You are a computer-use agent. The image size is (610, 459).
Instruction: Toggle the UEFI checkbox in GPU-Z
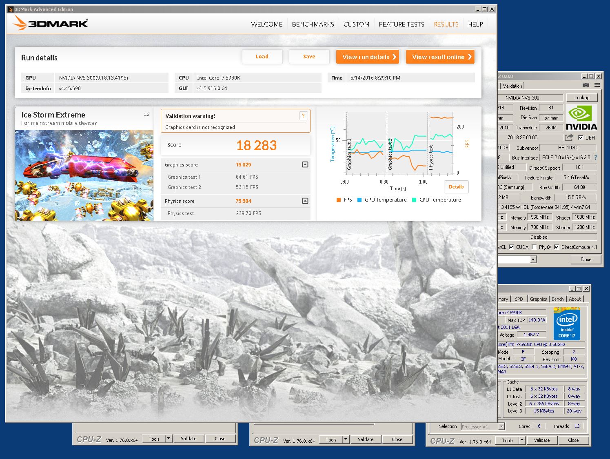[x=581, y=137]
